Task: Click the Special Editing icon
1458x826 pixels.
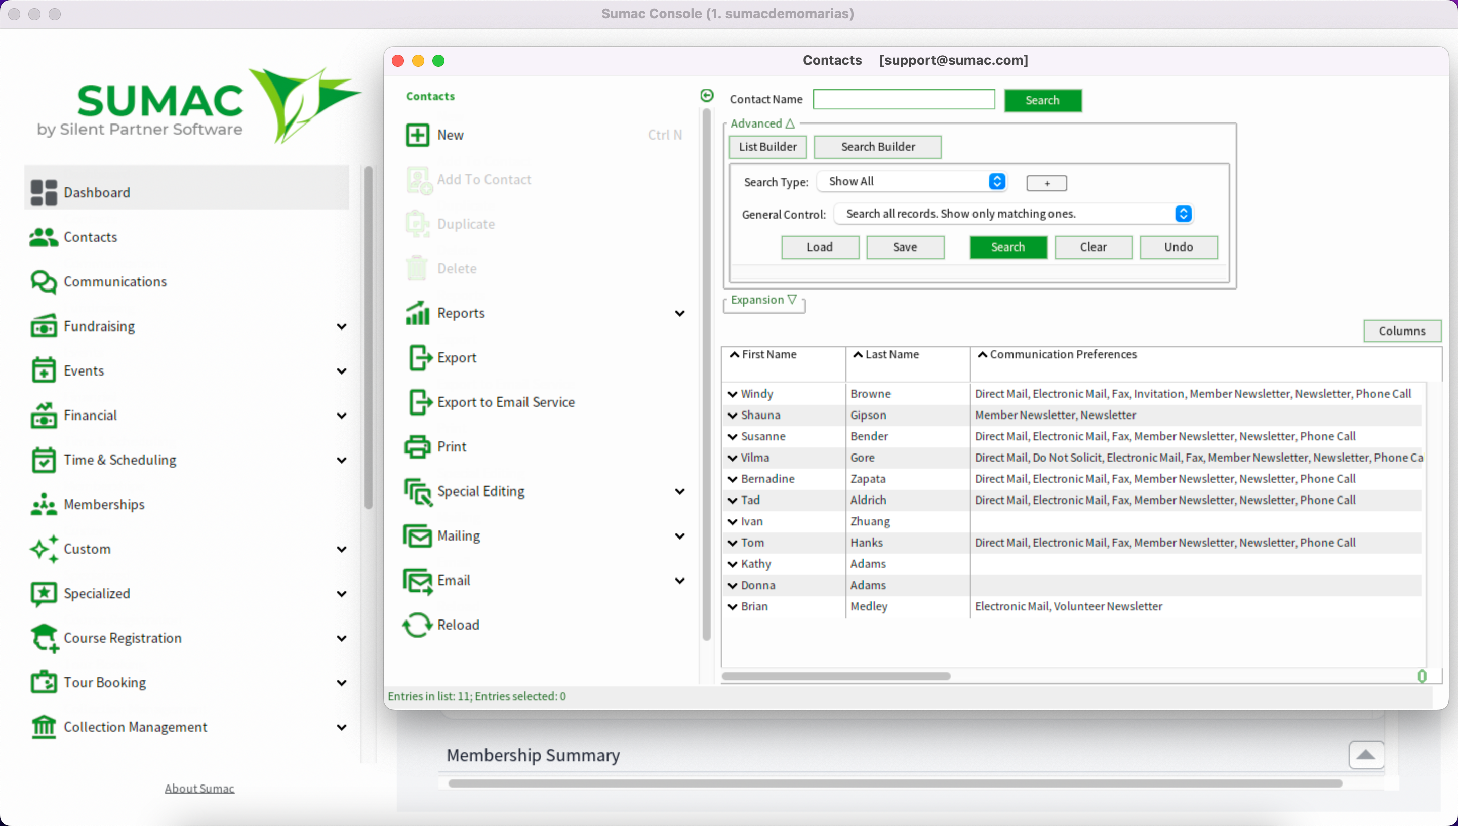Action: (418, 491)
